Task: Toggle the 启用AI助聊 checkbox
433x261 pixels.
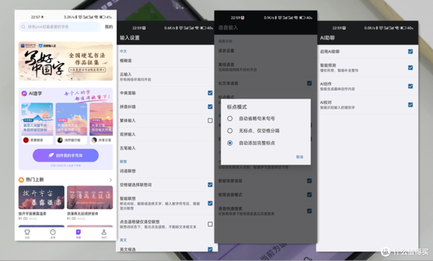Action: (x=411, y=51)
